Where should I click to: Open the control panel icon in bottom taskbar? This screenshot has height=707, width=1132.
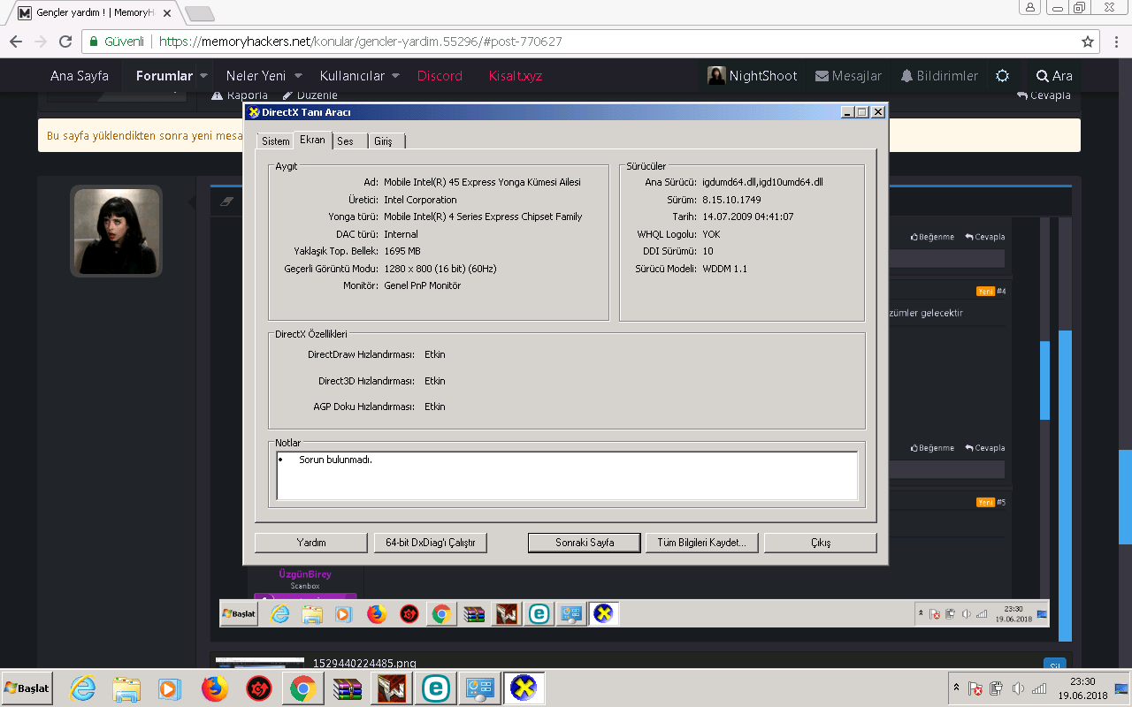pos(479,688)
